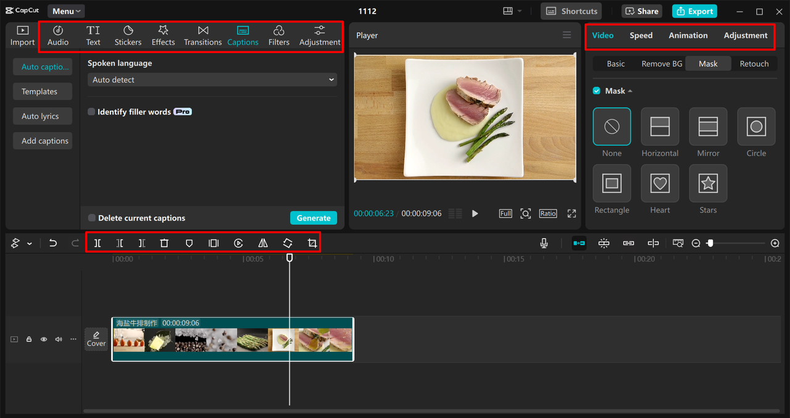Toggle auto snapping in timeline
790x418 pixels.
point(604,243)
